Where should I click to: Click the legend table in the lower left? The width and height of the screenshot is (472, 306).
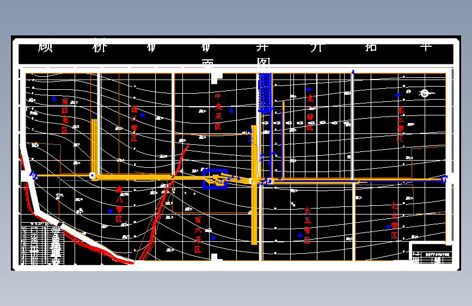click(x=42, y=243)
